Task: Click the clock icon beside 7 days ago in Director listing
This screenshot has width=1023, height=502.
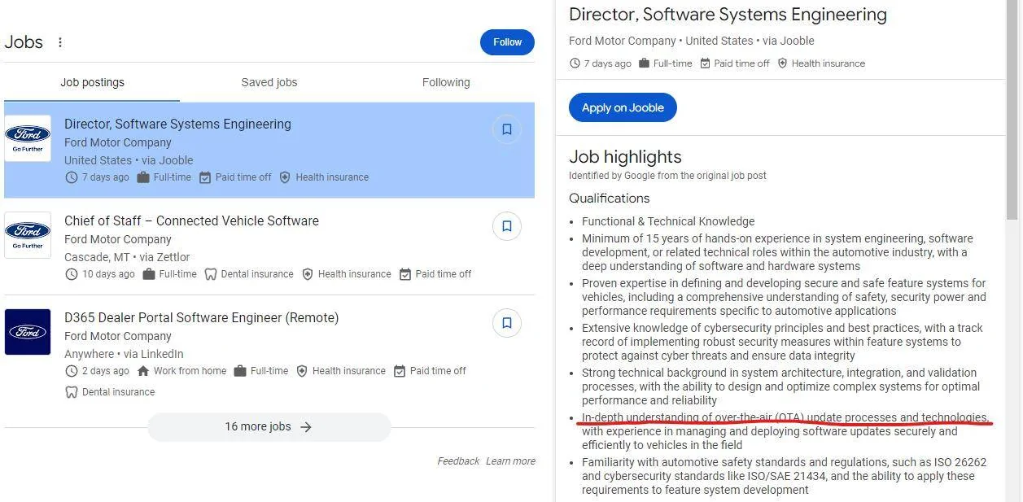Action: coord(71,177)
